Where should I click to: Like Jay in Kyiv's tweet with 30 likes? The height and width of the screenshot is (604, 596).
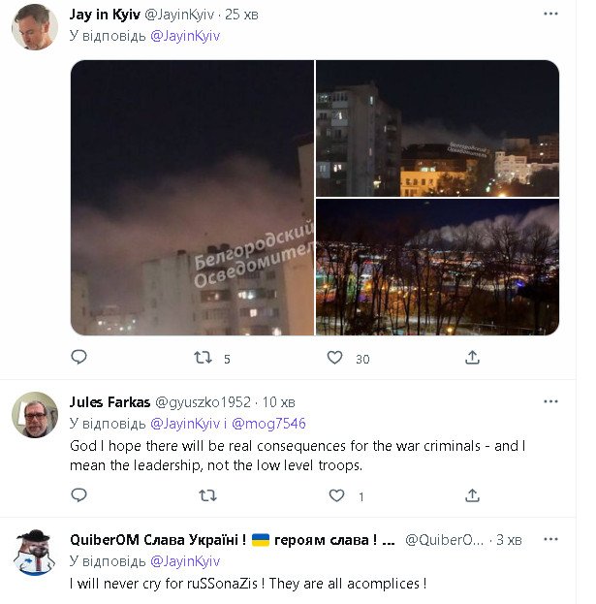[335, 358]
